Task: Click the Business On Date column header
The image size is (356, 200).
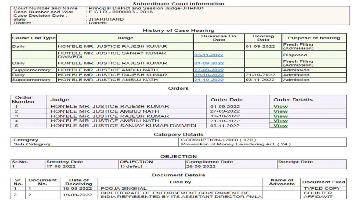Action: click(x=219, y=38)
